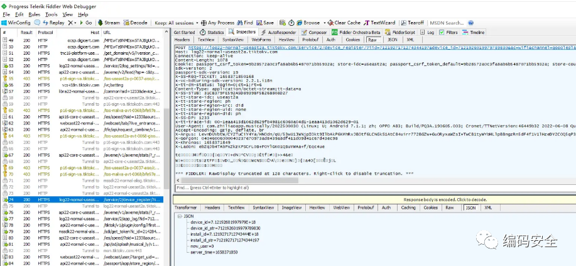Click the icon of session 57
The height and width of the screenshot is (266, 576).
tap(6, 91)
